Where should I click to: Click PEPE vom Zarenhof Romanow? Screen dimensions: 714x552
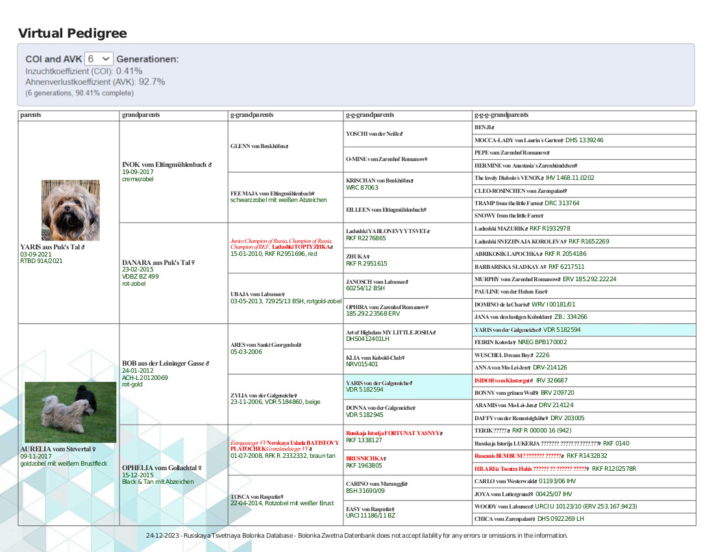click(512, 153)
